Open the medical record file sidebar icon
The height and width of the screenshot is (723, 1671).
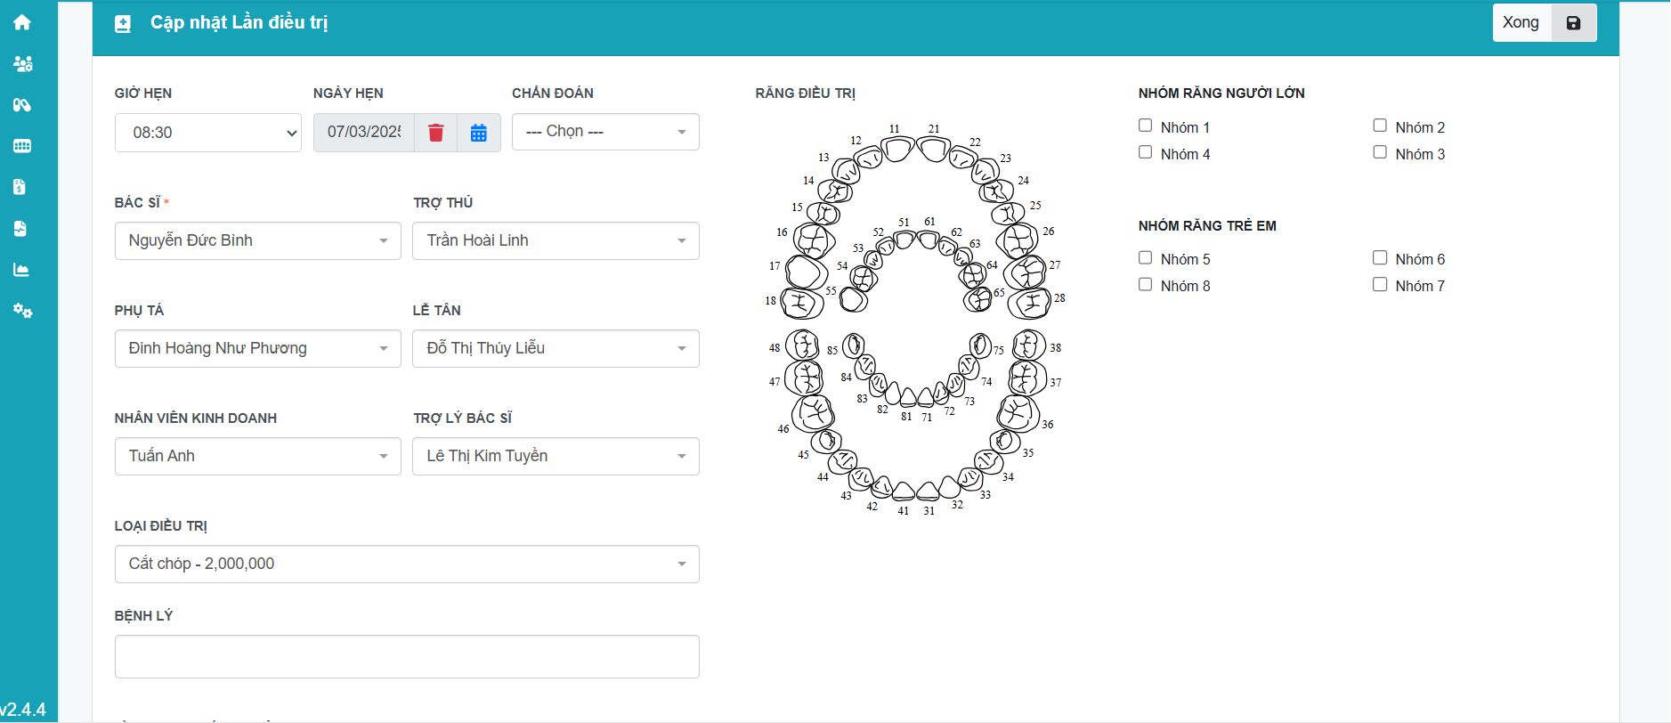pos(20,229)
